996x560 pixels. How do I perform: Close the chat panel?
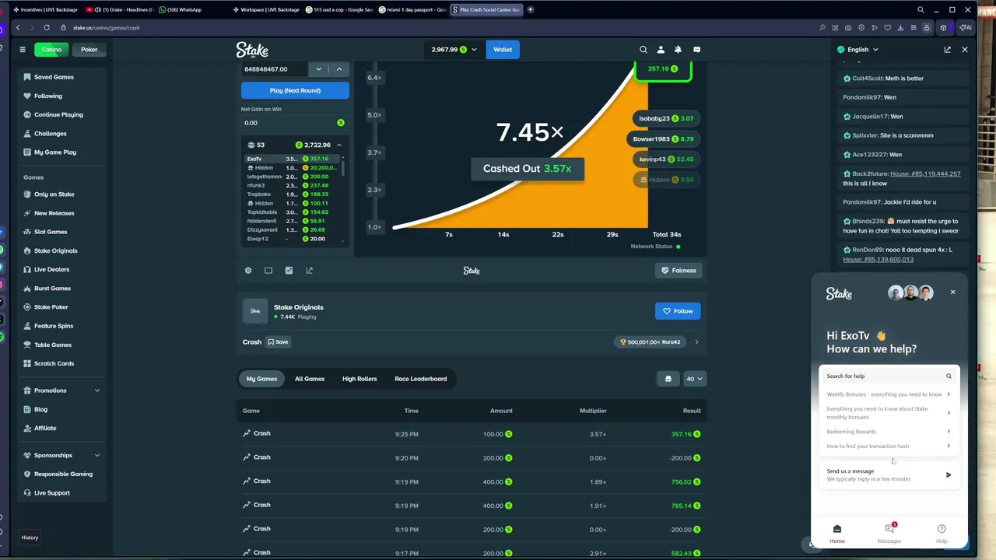[x=965, y=50]
